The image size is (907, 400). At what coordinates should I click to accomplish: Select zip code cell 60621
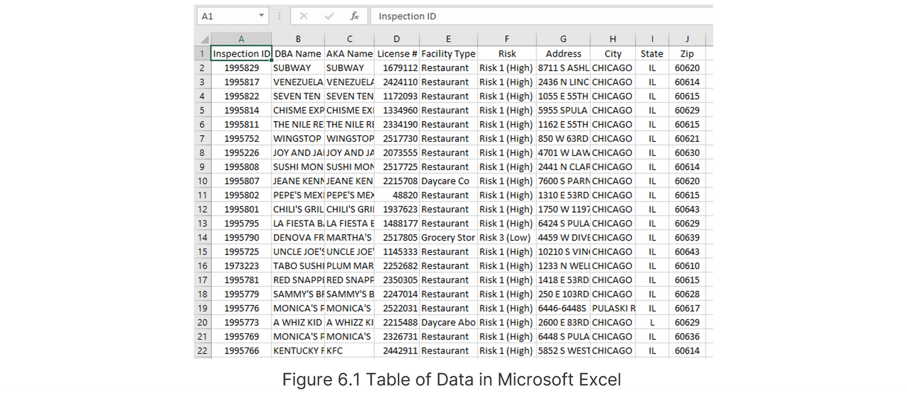(x=687, y=139)
